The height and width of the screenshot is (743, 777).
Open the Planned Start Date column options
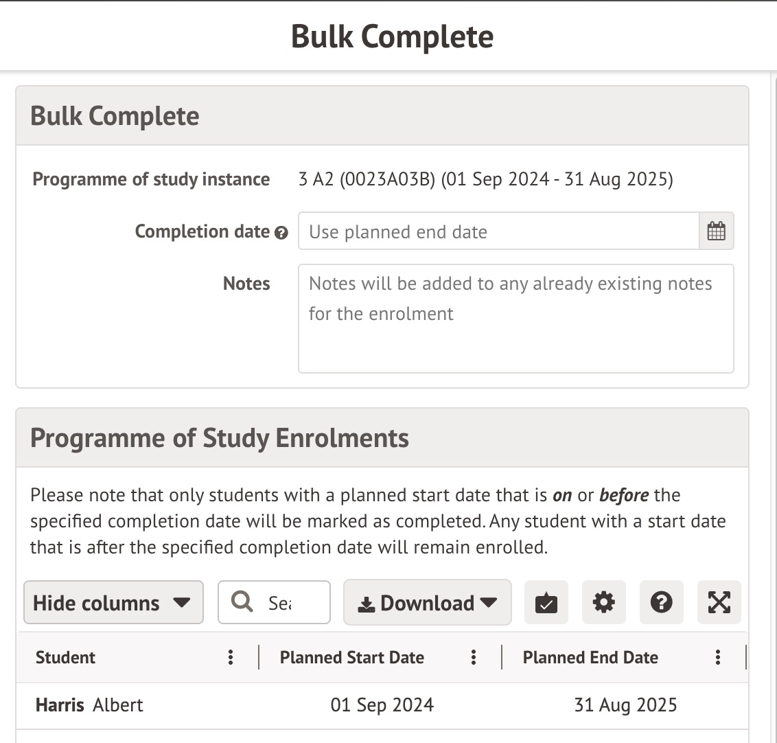click(473, 657)
